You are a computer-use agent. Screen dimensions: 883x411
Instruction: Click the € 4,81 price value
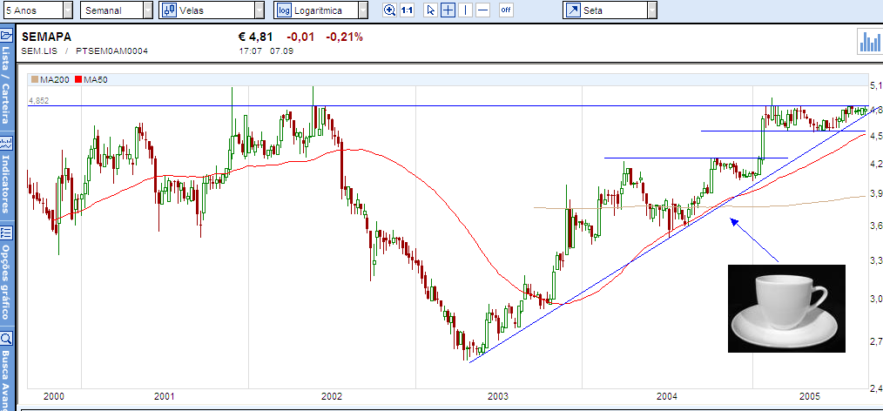click(256, 37)
